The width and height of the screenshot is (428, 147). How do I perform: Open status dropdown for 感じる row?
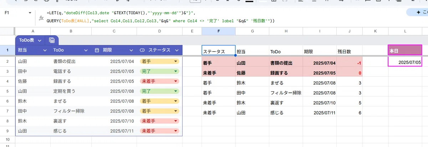[x=175, y=131]
